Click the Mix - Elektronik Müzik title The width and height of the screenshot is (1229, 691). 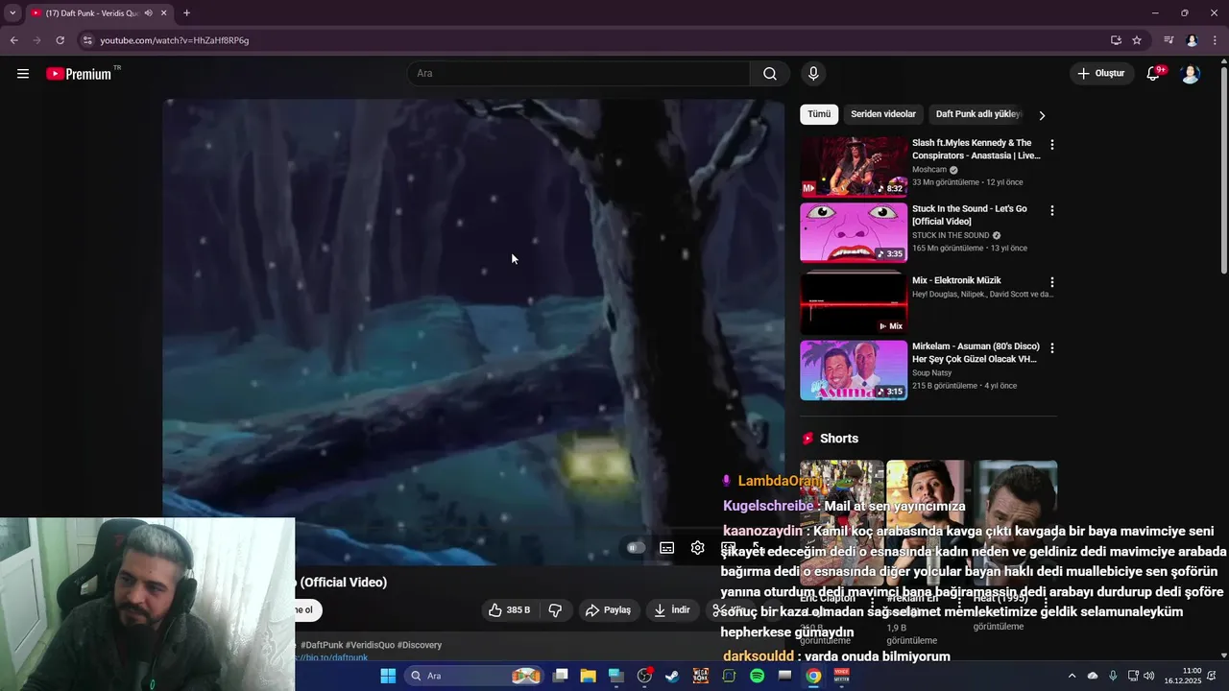point(956,280)
